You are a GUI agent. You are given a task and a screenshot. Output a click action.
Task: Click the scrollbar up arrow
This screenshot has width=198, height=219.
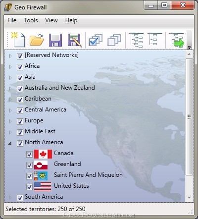point(189,54)
